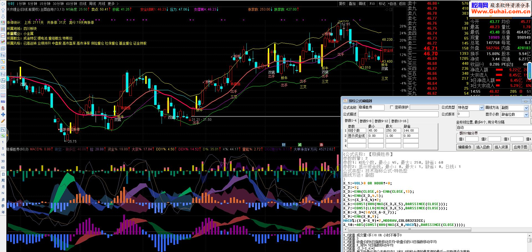The image size is (532, 252).
Task: Click the down arrow icon in left sidebar
Action: click(3, 17)
